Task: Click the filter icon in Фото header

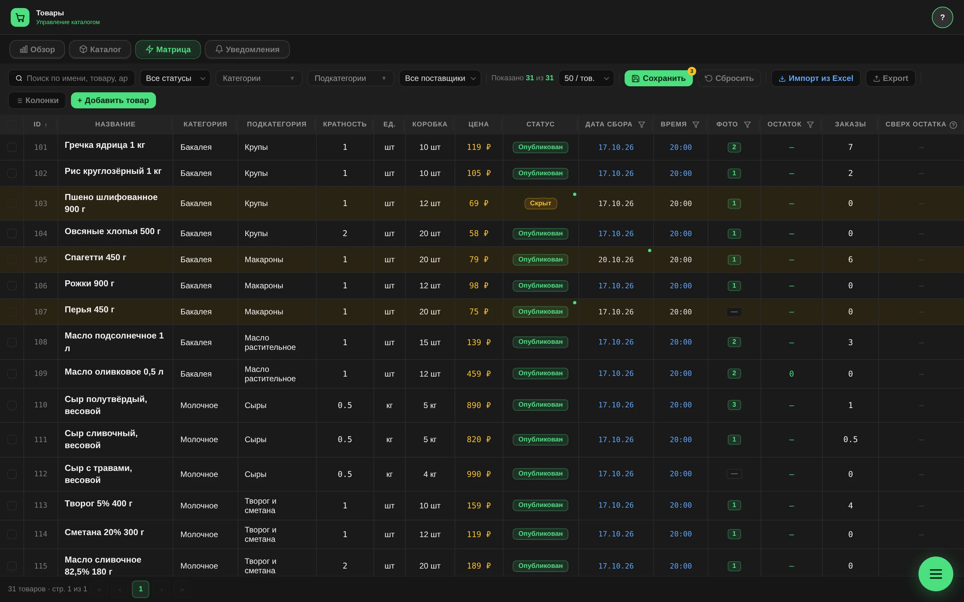Action: (747, 125)
